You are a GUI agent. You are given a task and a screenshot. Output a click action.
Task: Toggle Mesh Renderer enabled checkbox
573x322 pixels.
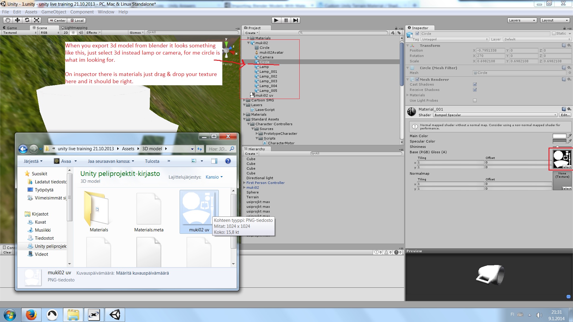pos(417,79)
